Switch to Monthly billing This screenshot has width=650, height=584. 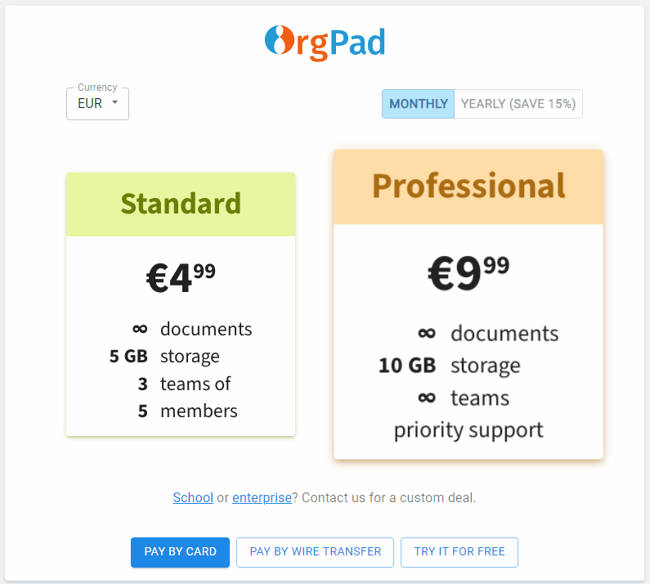[418, 104]
